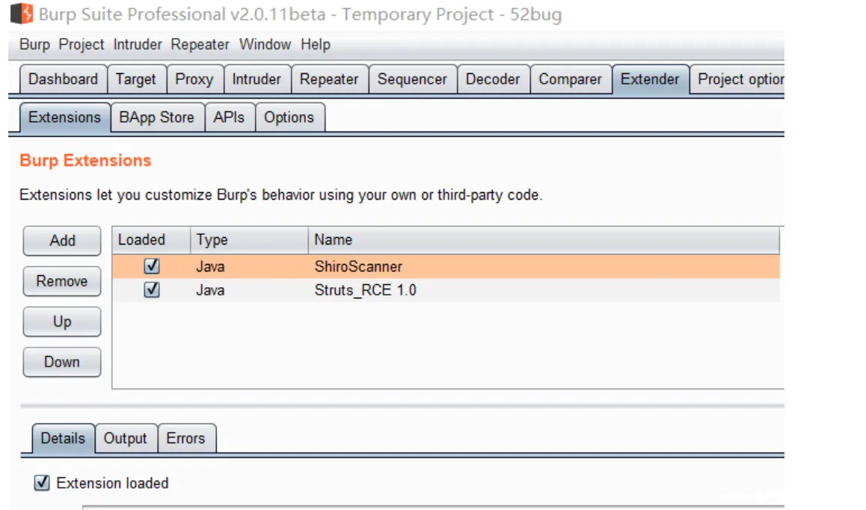This screenshot has height=510, width=866.
Task: Switch to the Decoder tab
Action: click(x=492, y=79)
